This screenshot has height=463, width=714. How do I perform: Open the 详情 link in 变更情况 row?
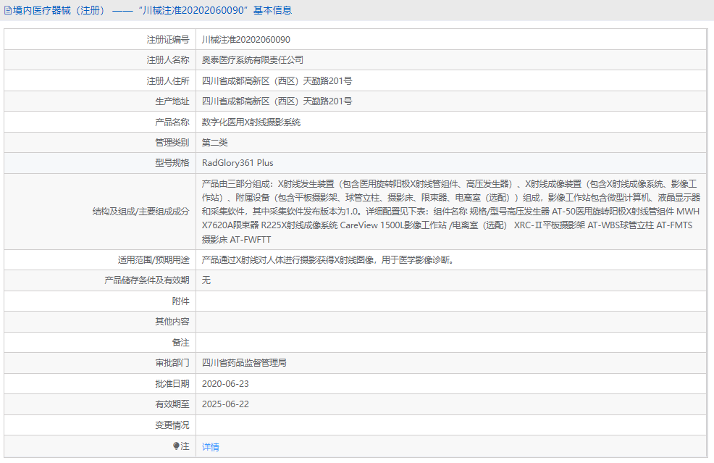(210, 446)
